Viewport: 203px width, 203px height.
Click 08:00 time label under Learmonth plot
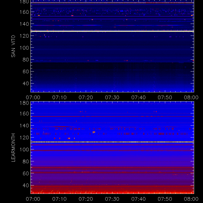click(191, 199)
